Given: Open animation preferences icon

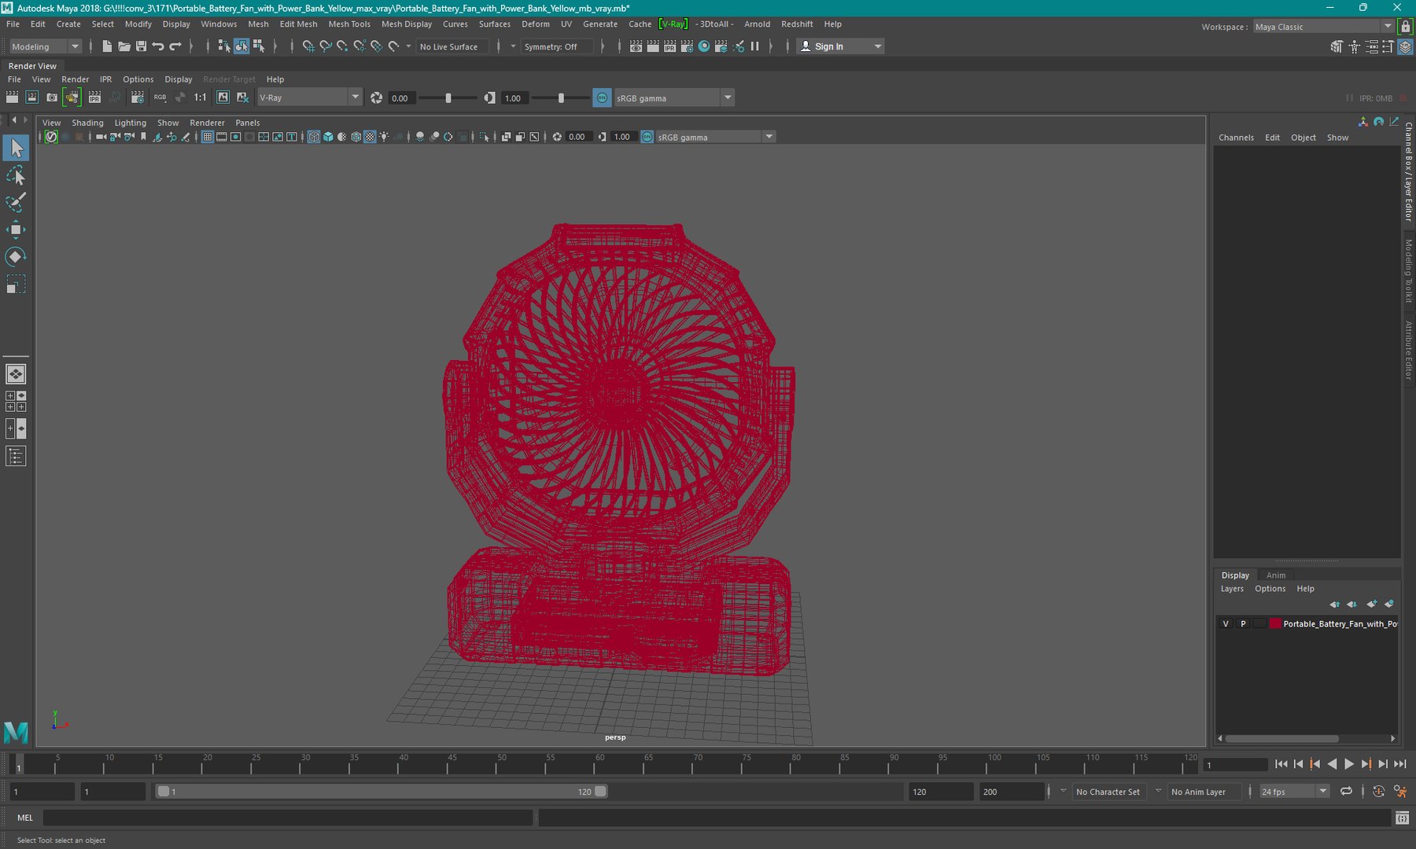Looking at the screenshot, I should [1400, 792].
